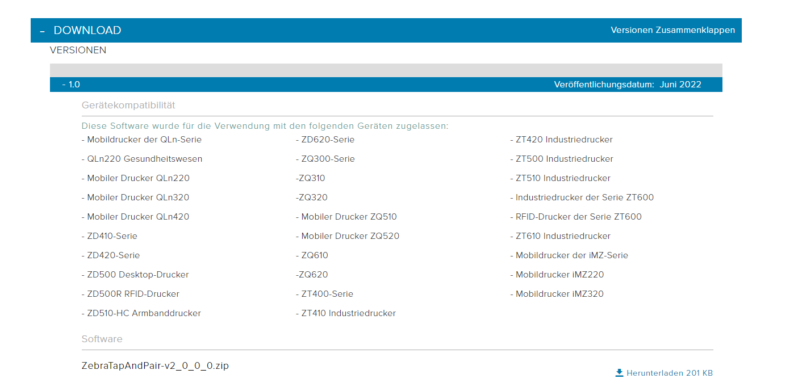Click the ZebraTapAndPair-v2_0_0_0.zip file name
Screen dimensions: 798x391
coord(155,366)
